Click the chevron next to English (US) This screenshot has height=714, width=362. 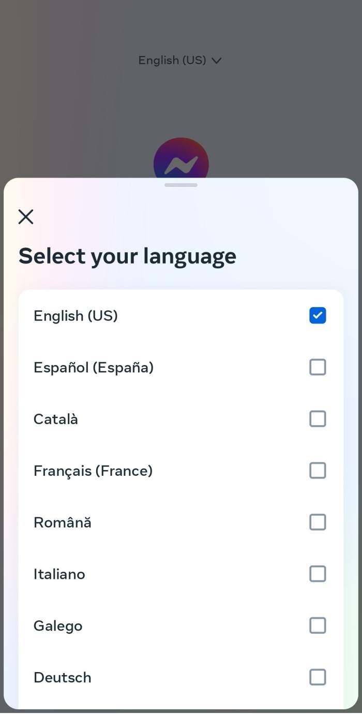217,61
